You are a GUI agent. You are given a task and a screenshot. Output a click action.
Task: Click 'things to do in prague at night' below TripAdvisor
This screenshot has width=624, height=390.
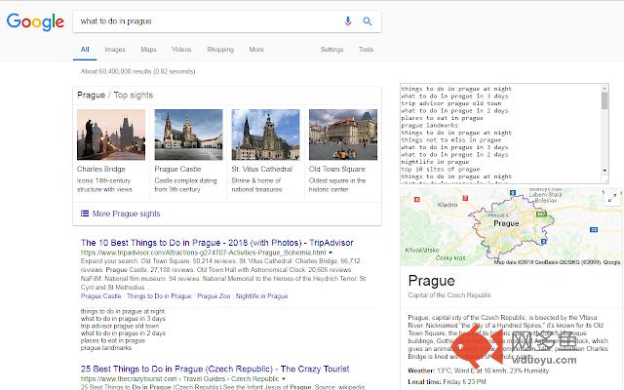tap(123, 311)
